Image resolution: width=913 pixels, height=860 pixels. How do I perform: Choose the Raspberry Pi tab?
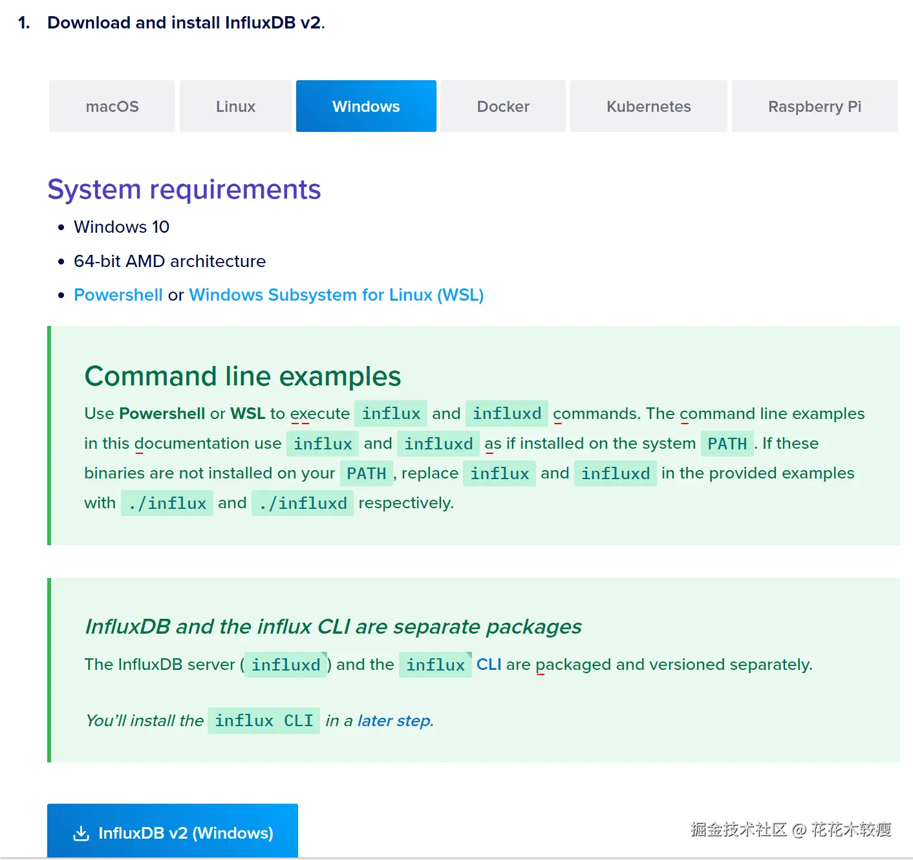click(x=815, y=106)
